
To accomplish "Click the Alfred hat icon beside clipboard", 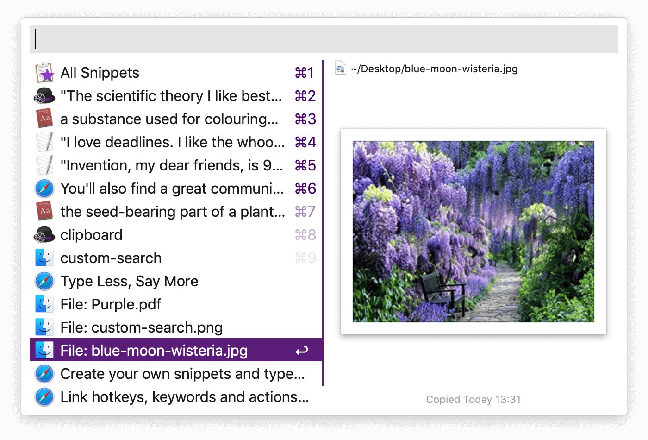I will point(44,235).
